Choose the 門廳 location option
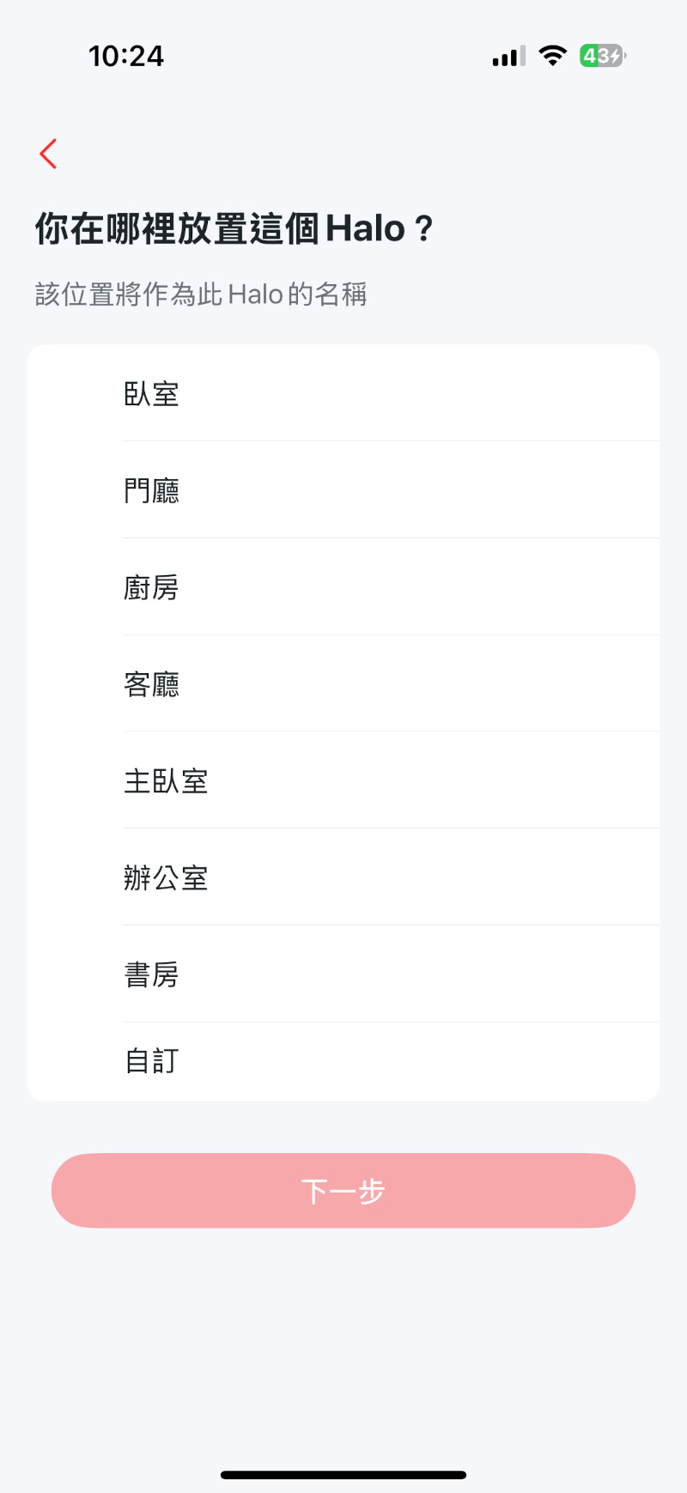The height and width of the screenshot is (1493, 687). [x=152, y=491]
